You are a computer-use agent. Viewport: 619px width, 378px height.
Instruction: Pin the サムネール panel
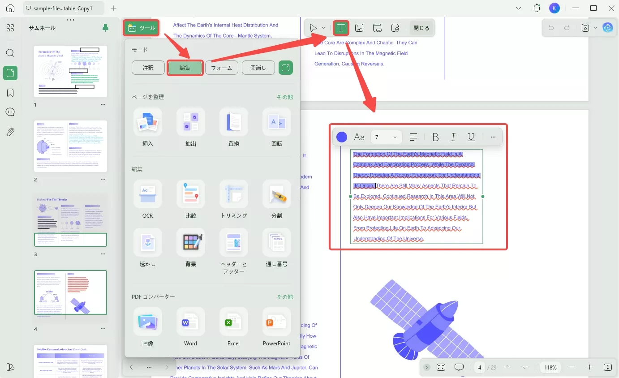click(105, 28)
